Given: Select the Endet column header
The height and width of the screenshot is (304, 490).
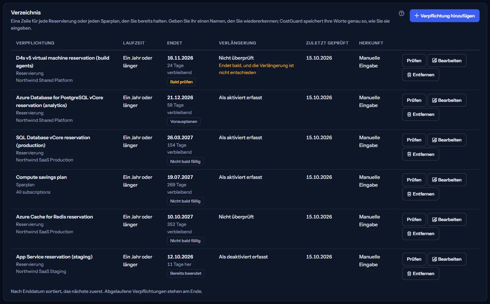Looking at the screenshot, I should [x=175, y=43].
